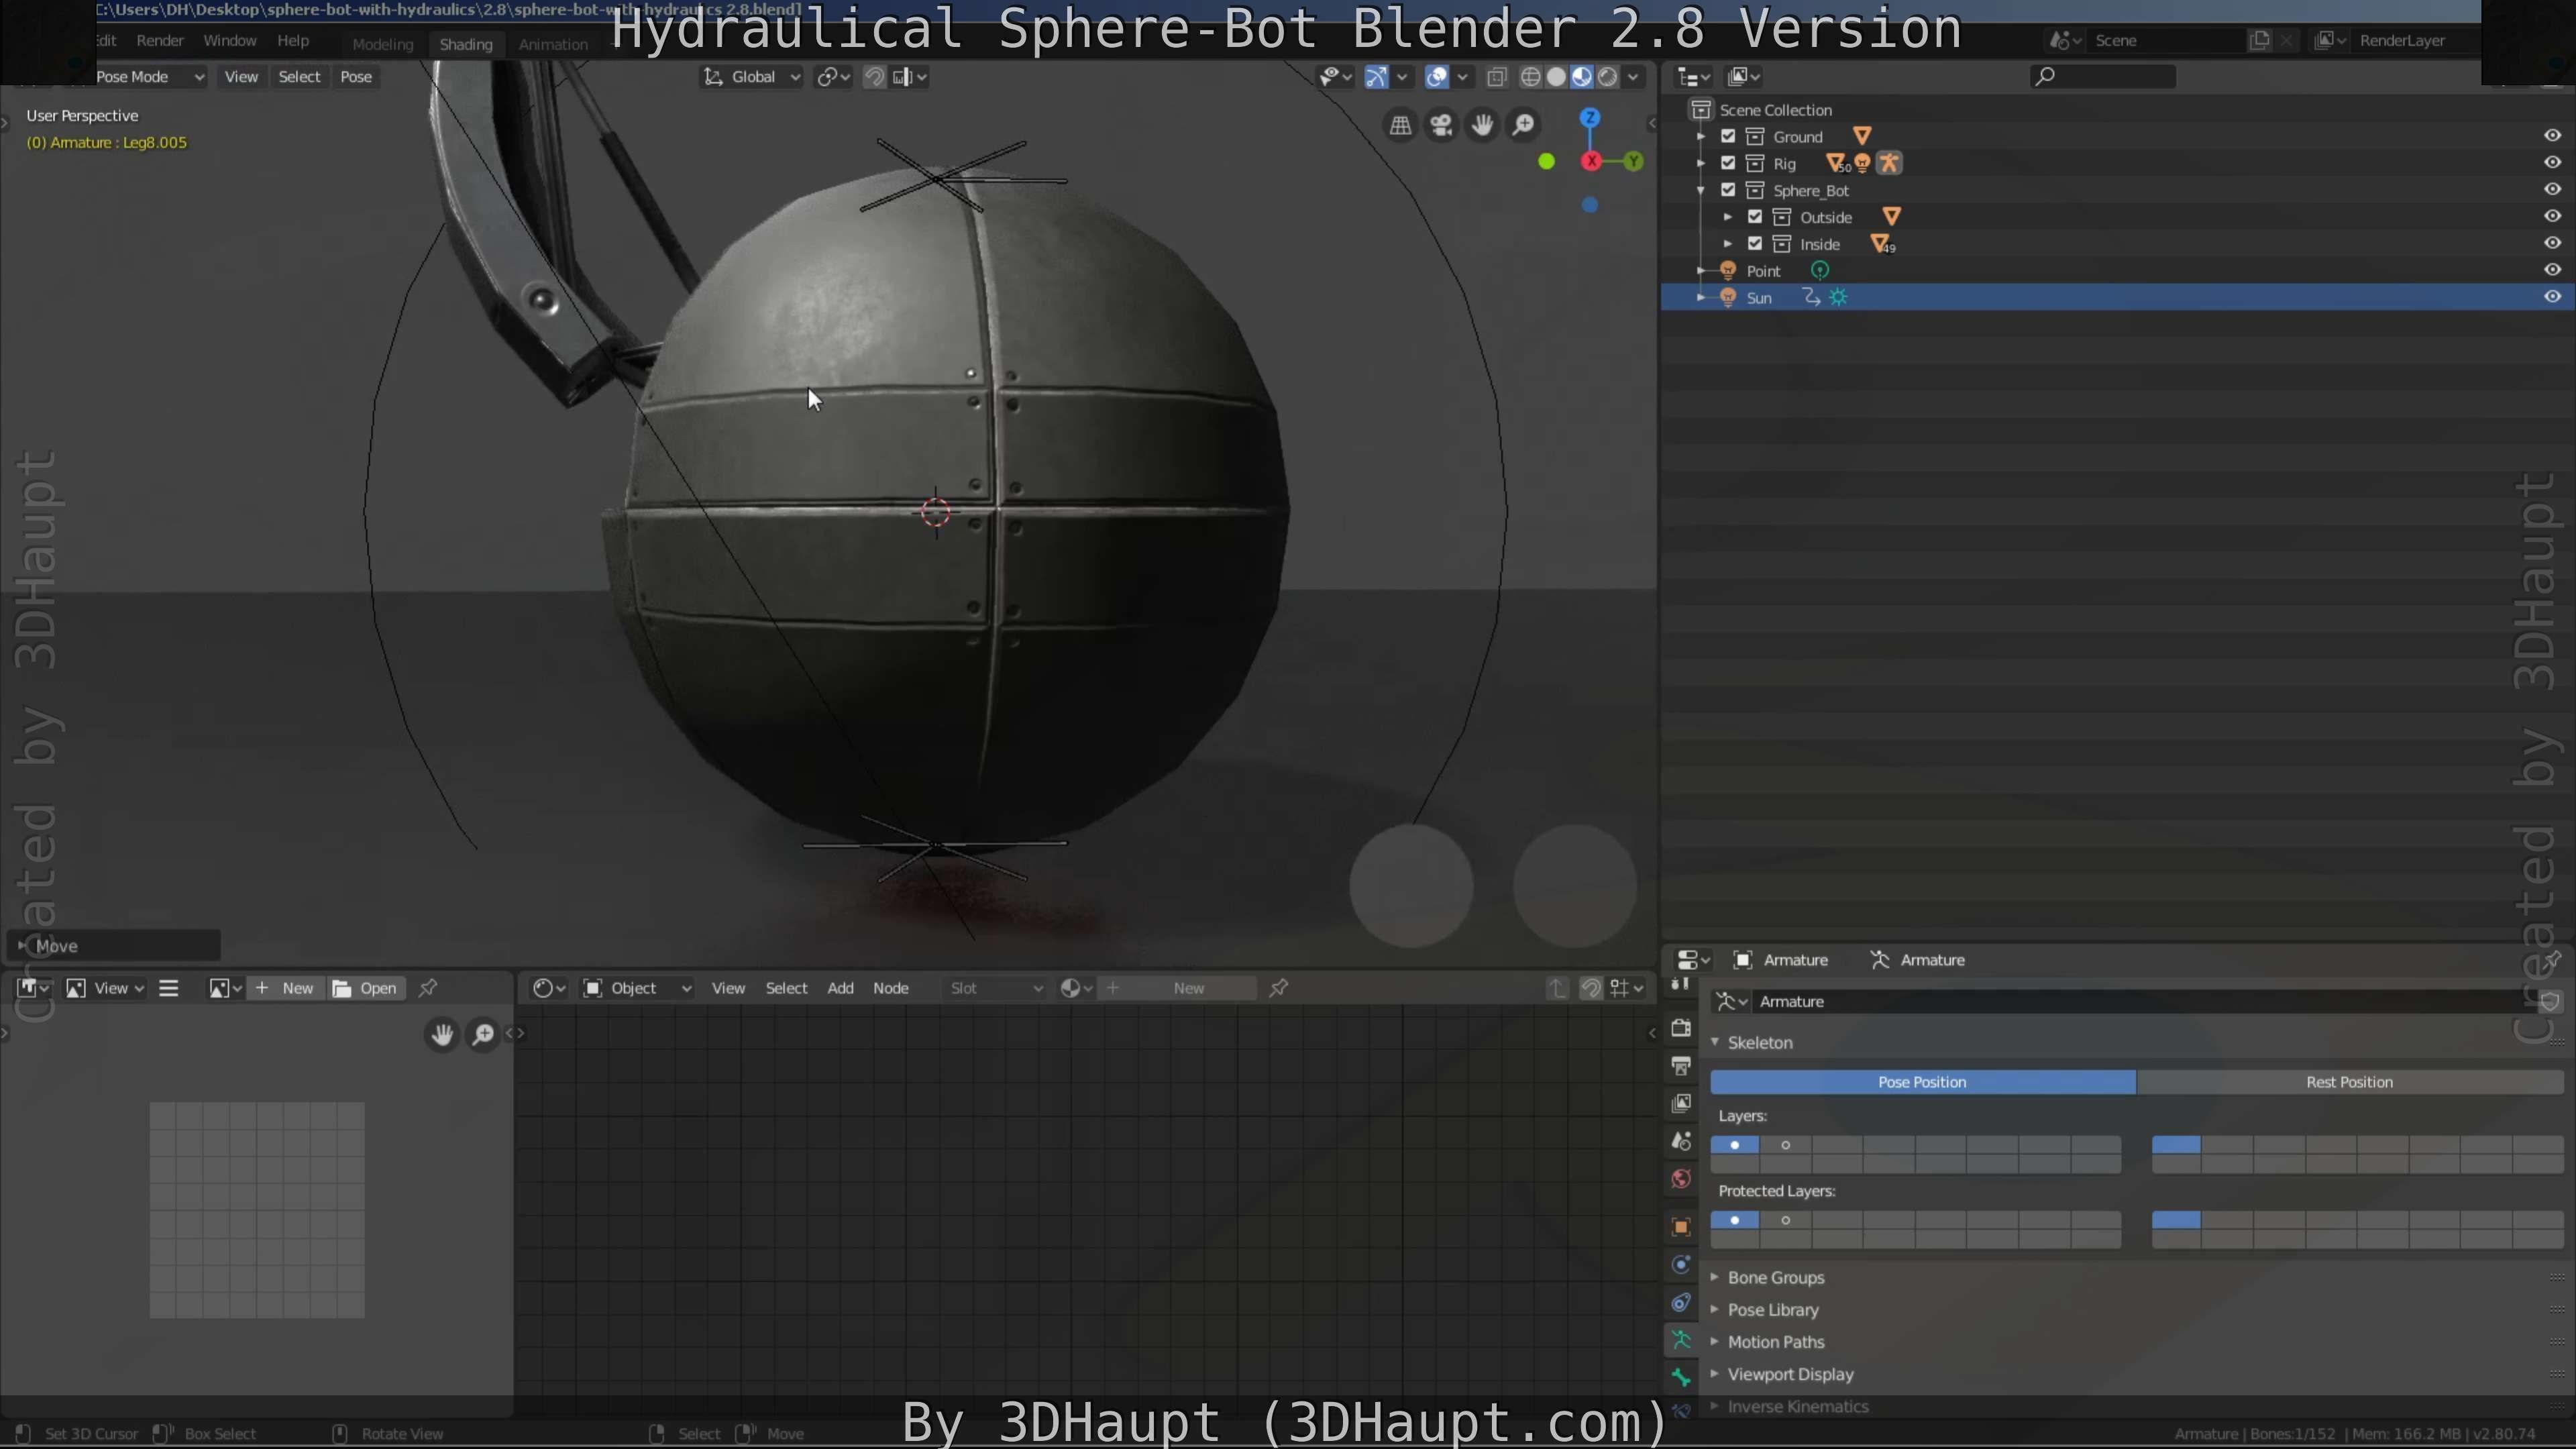Open the Global transform orientation dropdown
The height and width of the screenshot is (1449, 2576).
click(752, 77)
